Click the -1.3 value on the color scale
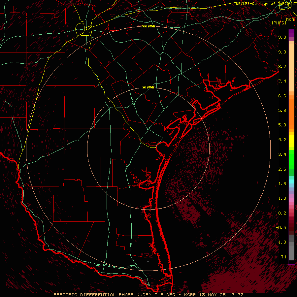This screenshot has width=297, height=297. pyautogui.click(x=281, y=242)
